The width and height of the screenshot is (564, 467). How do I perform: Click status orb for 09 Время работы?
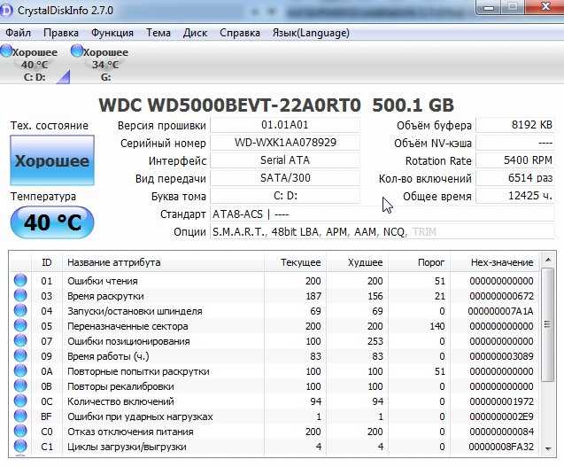click(x=20, y=355)
